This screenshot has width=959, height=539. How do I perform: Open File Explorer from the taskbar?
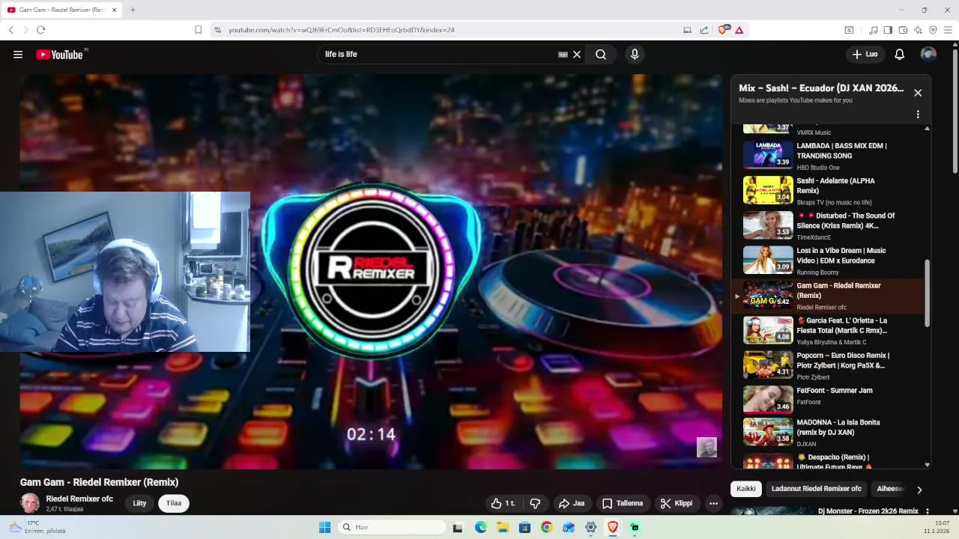[x=502, y=527]
